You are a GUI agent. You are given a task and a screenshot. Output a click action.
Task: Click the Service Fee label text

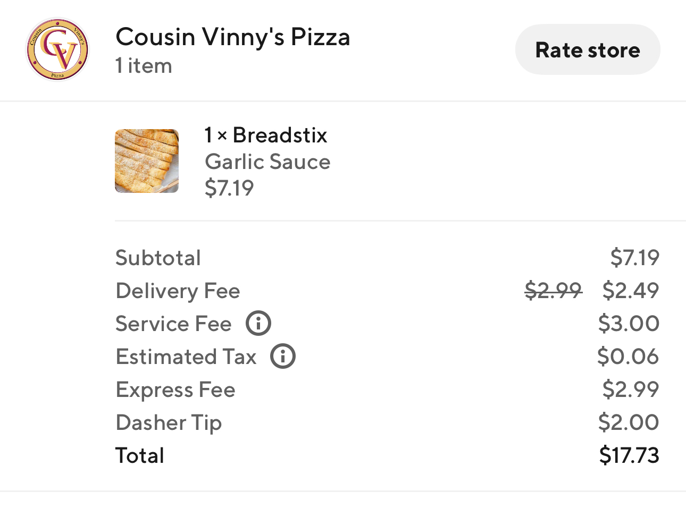174,324
